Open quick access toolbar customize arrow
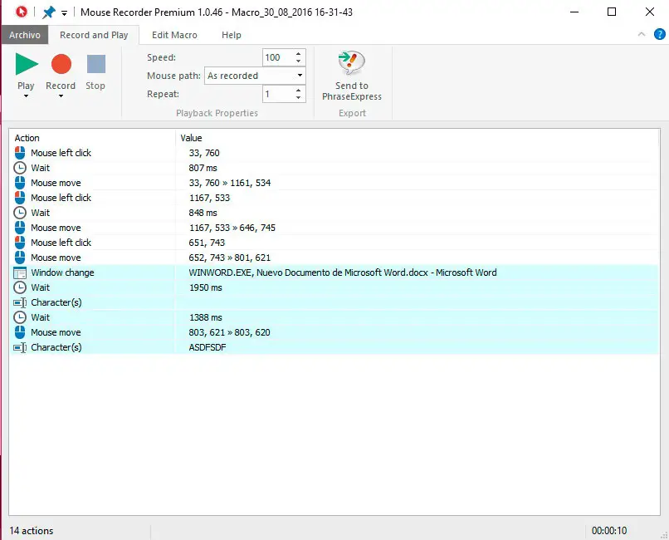 point(64,13)
